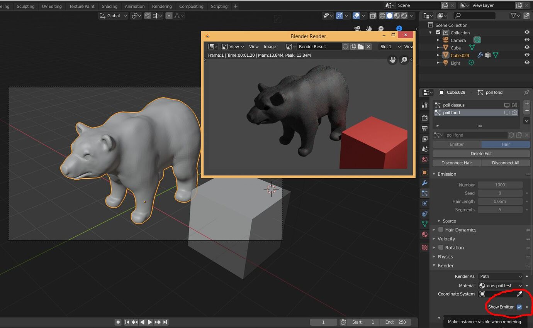Open the Modifier properties wrench icon
The height and width of the screenshot is (328, 533).
tap(424, 183)
